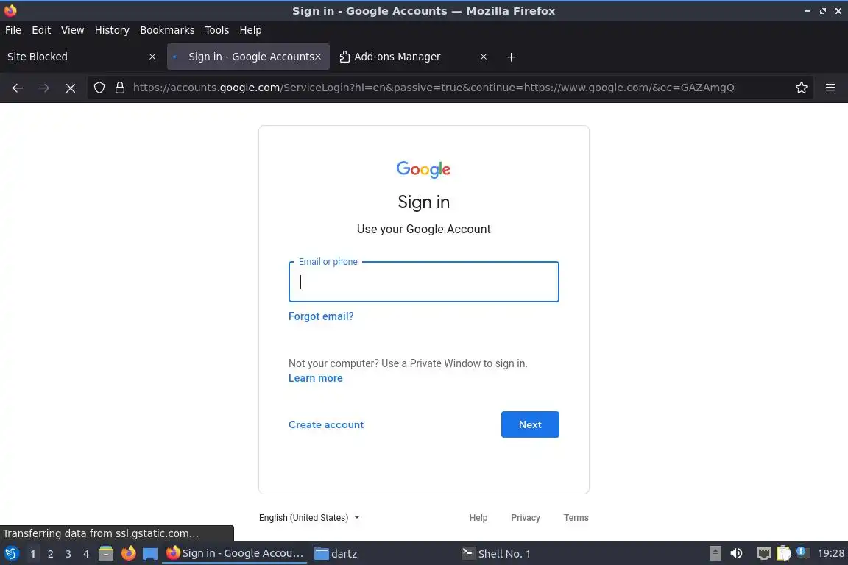Open the File menu

13,30
